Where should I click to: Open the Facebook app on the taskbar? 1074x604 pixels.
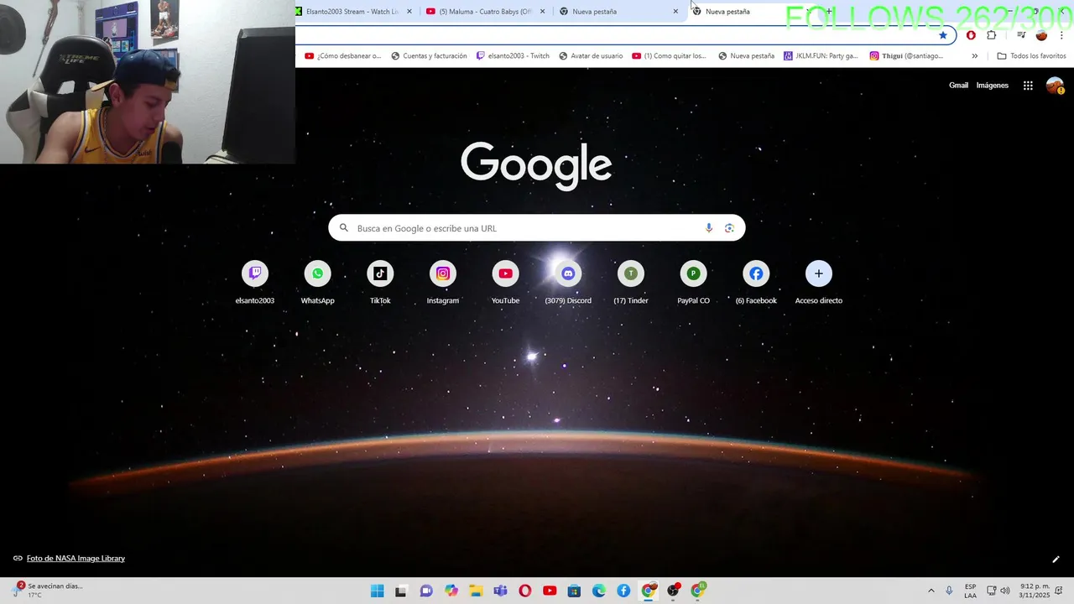(623, 591)
